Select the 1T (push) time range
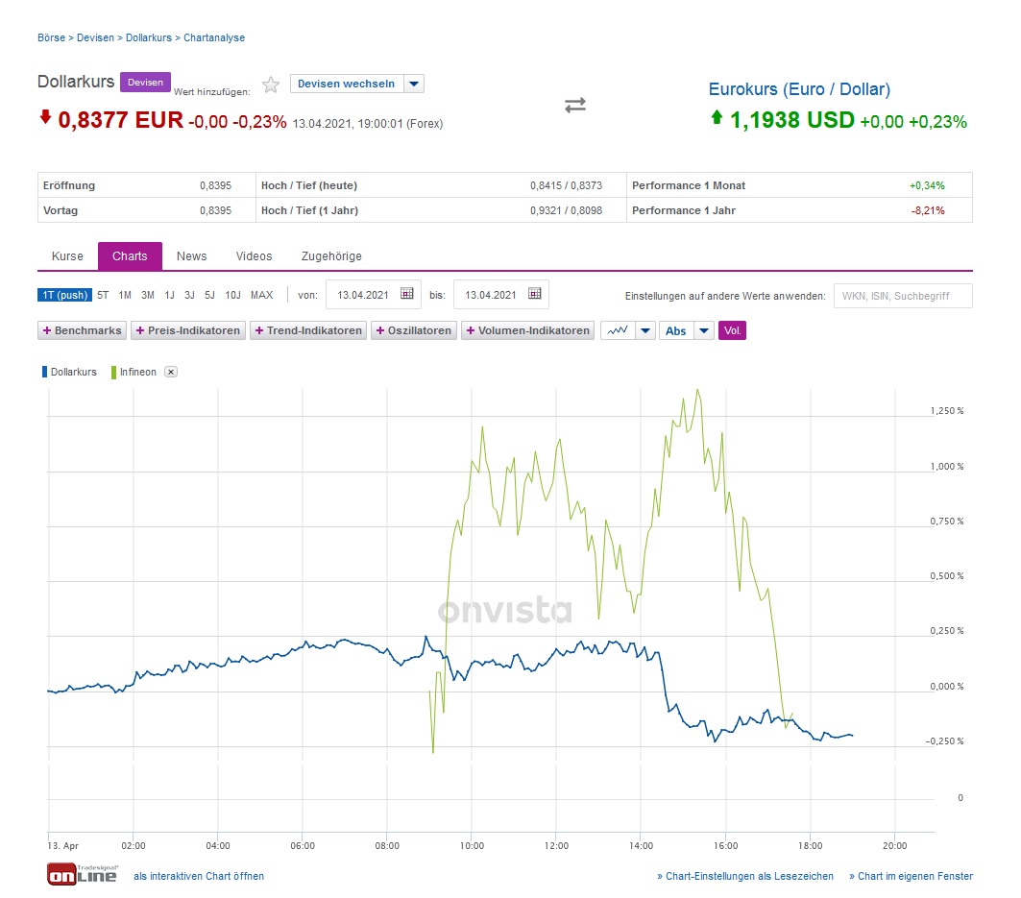This screenshot has width=1021, height=898. coord(64,295)
